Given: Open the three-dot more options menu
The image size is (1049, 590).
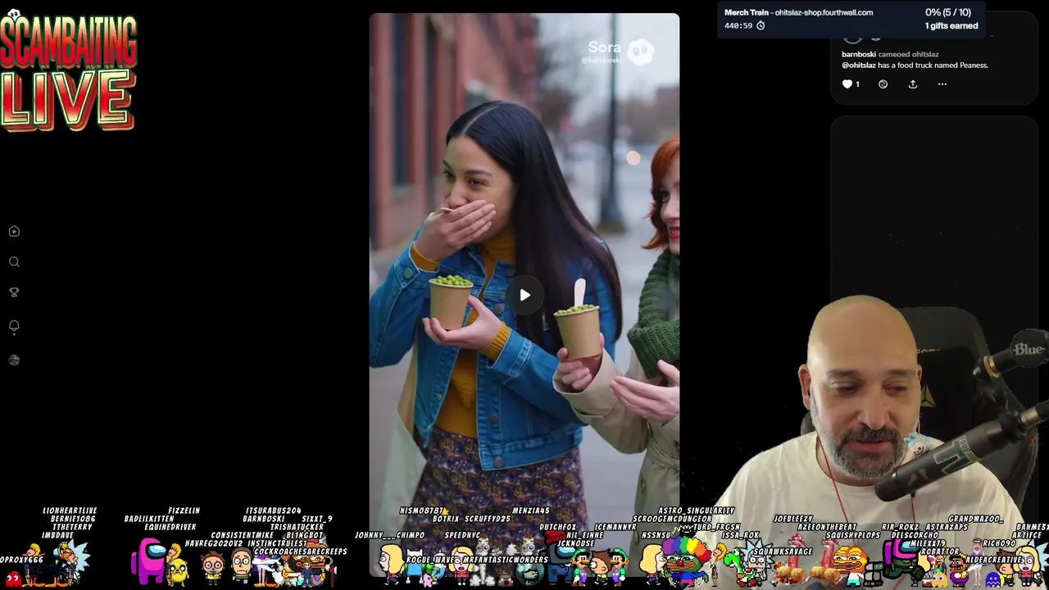Looking at the screenshot, I should point(942,84).
